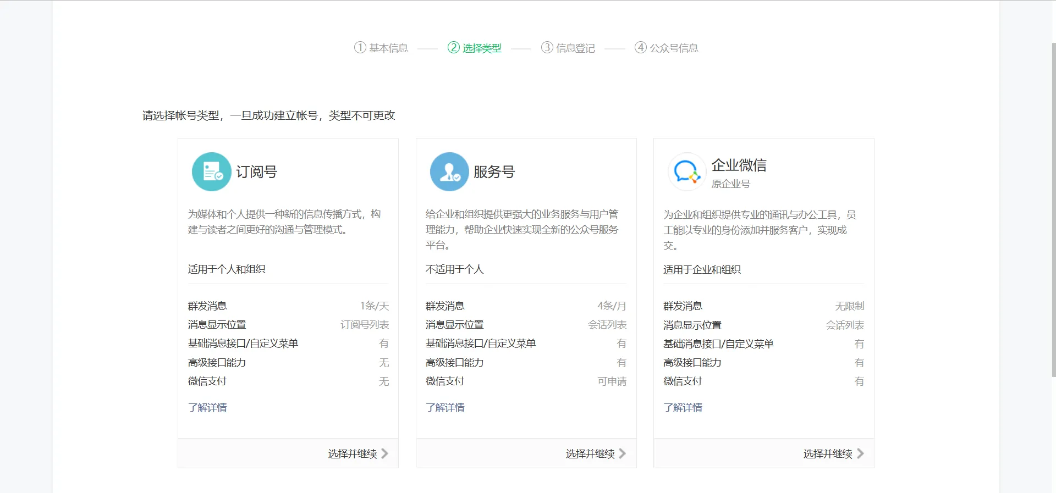Choose 选择并继续 for 企业微信
Screen dimensions: 1056x493
(828, 453)
